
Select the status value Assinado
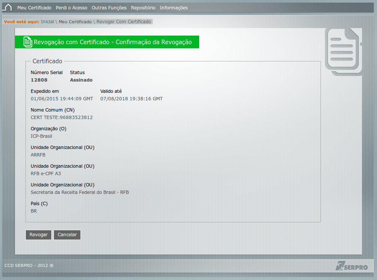coord(81,80)
